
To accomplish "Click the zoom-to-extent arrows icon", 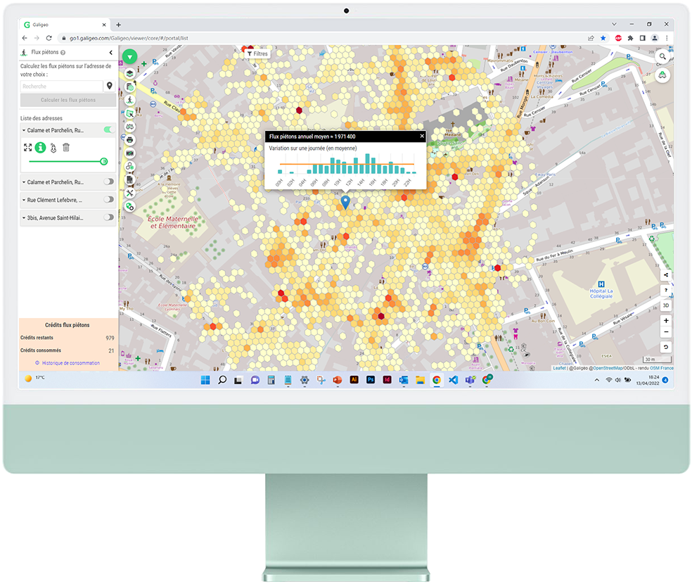I will [28, 147].
